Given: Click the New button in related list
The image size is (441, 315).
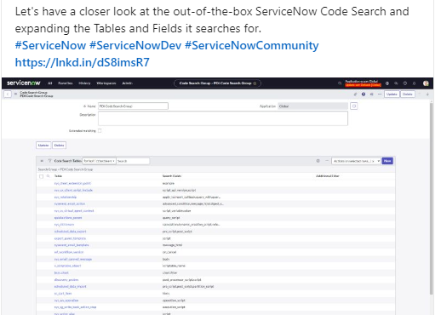Looking at the screenshot, I should pyautogui.click(x=387, y=161).
